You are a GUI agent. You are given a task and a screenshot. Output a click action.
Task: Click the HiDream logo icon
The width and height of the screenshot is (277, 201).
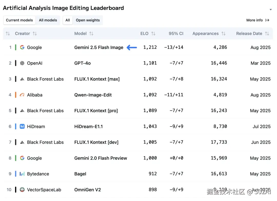point(22,126)
